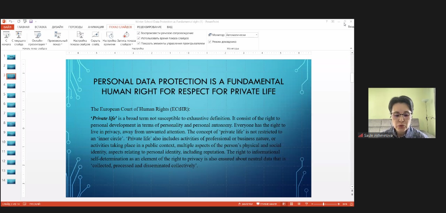The height and width of the screenshot is (213, 446).
Task: Click Скрыть слайд to hide slide
Action: point(95,39)
